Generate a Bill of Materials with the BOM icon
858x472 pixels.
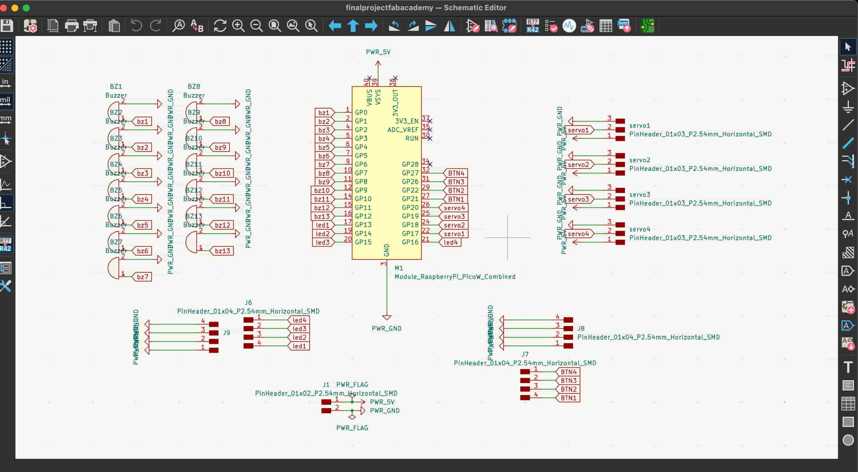coord(624,26)
